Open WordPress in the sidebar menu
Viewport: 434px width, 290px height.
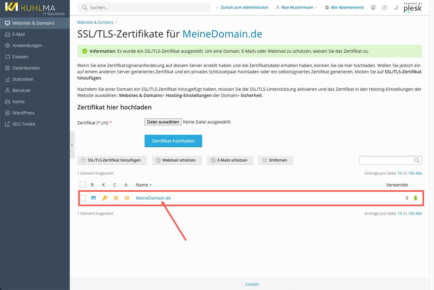(23, 113)
